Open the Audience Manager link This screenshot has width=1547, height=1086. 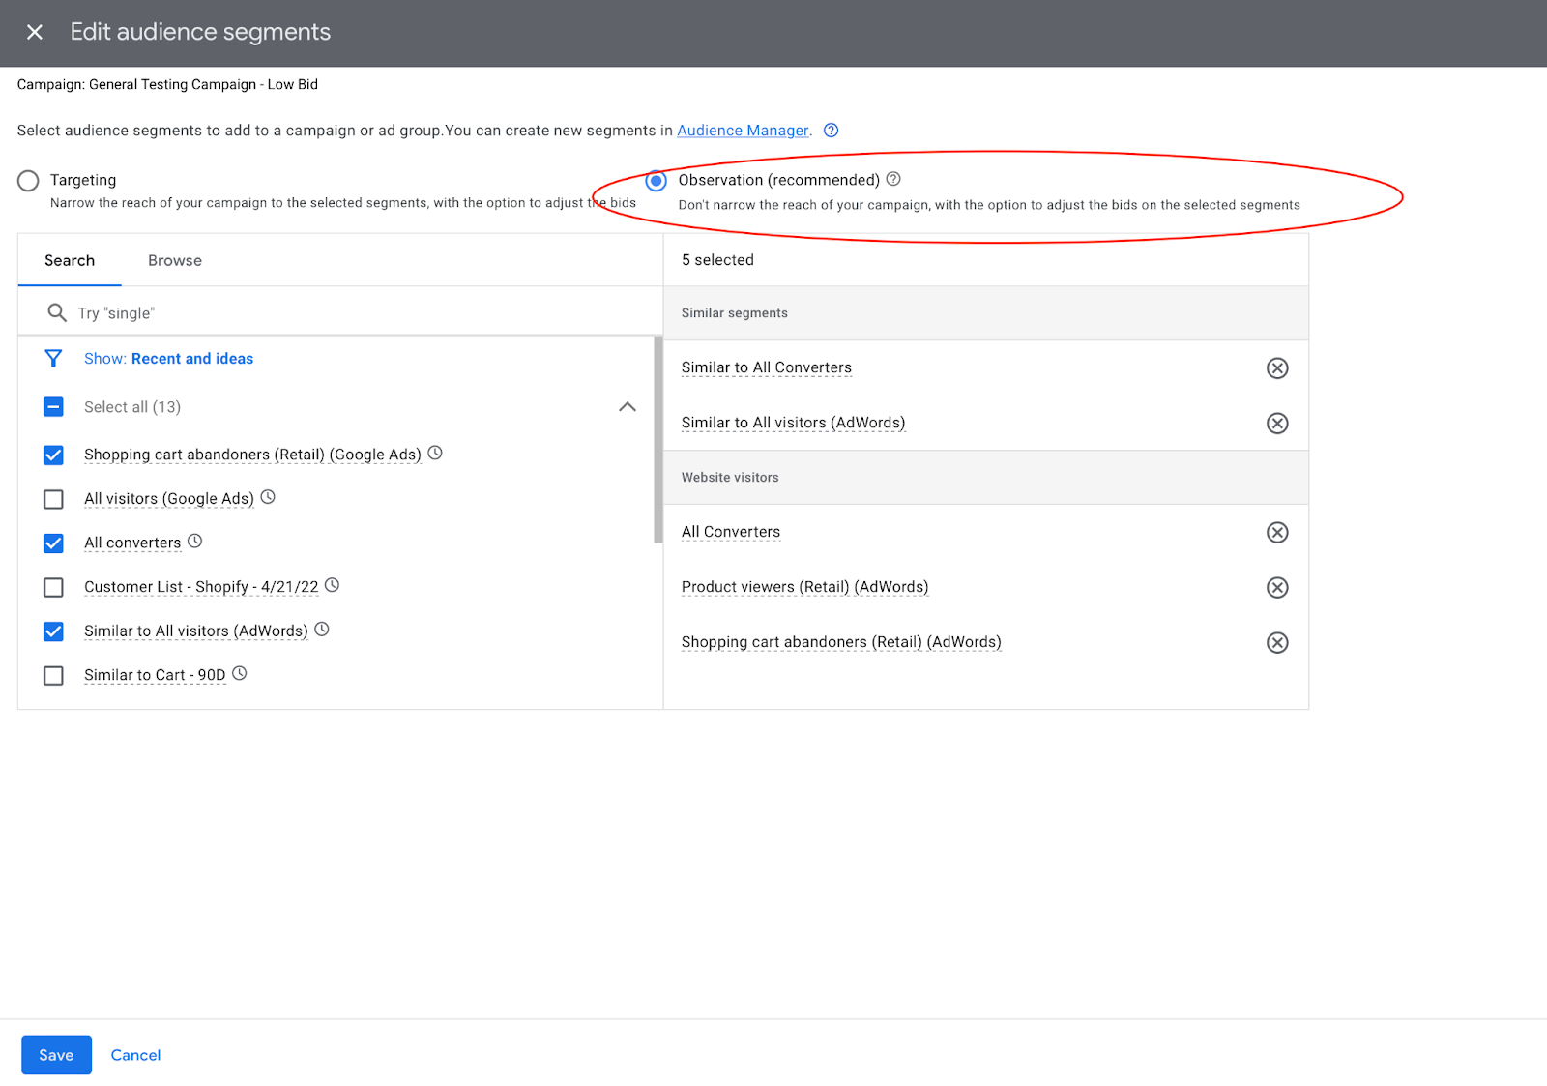point(743,131)
